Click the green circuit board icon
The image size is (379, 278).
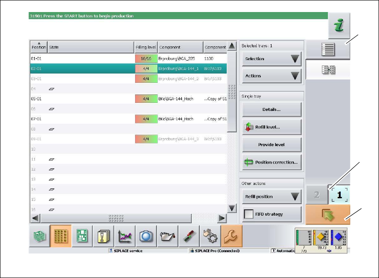pyautogui.click(x=82, y=236)
